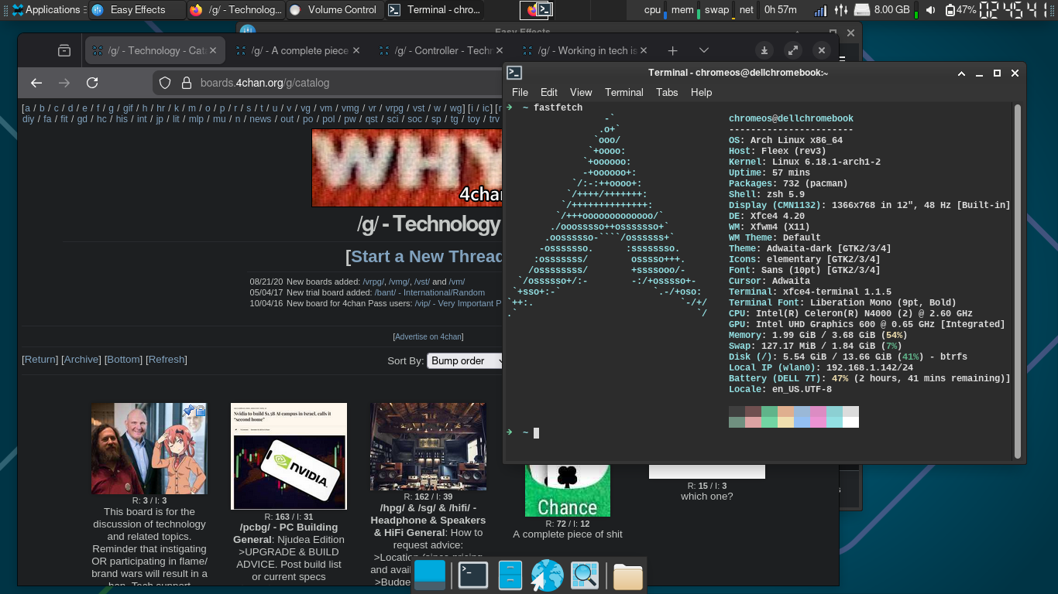Switch to the Easy Effects taskbar window
Screen dimensions: 1058x594
tap(137, 10)
